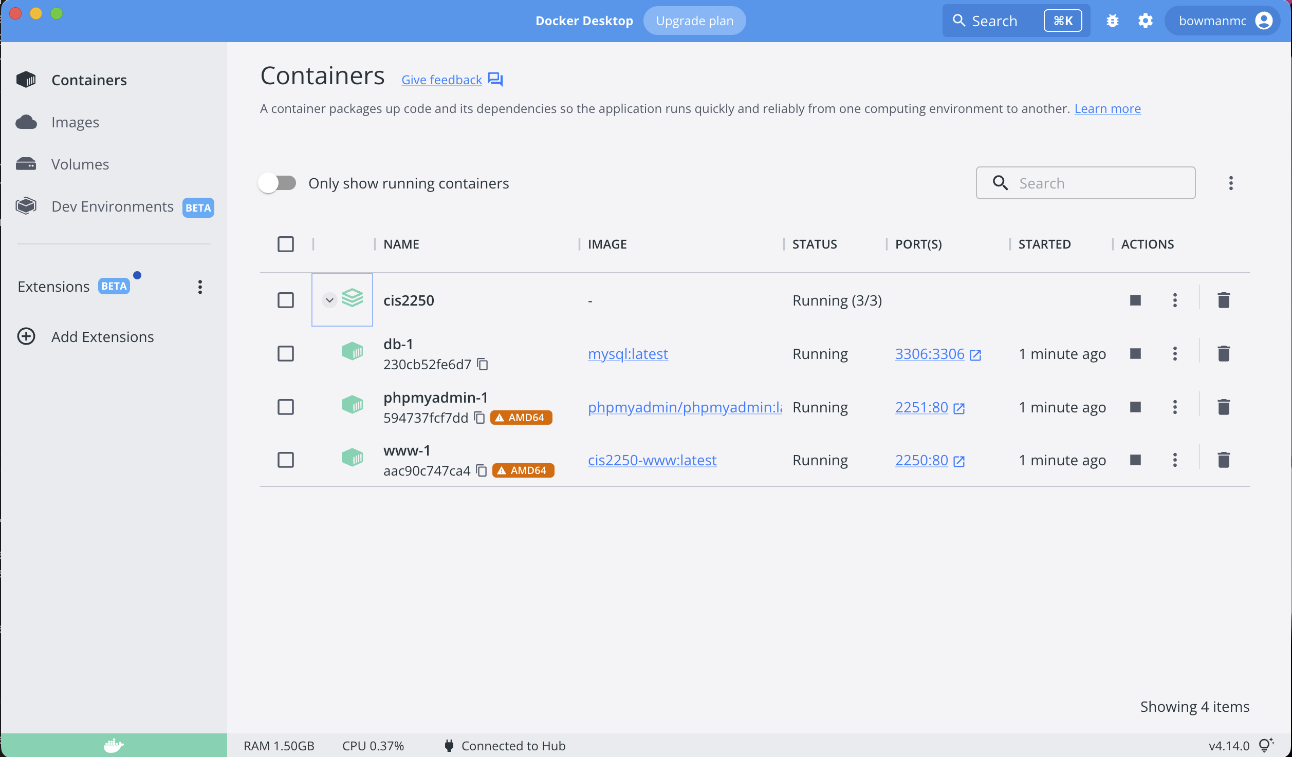Check the select-all checkbox in table header
This screenshot has height=757, width=1292.
coord(286,244)
